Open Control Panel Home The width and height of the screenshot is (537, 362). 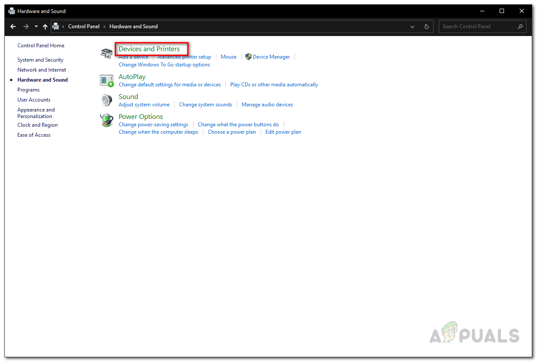[x=41, y=46]
